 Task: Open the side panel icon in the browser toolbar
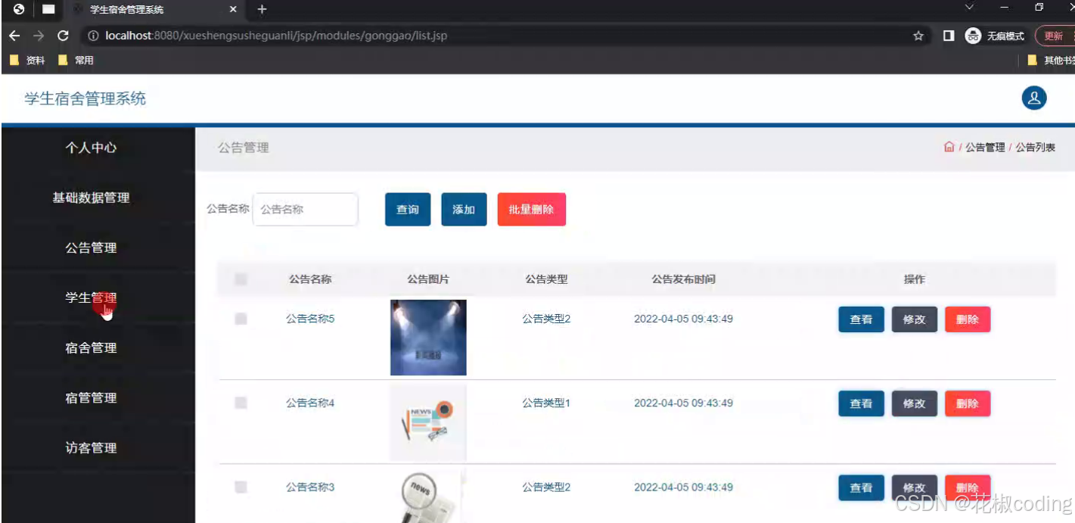[x=949, y=36]
